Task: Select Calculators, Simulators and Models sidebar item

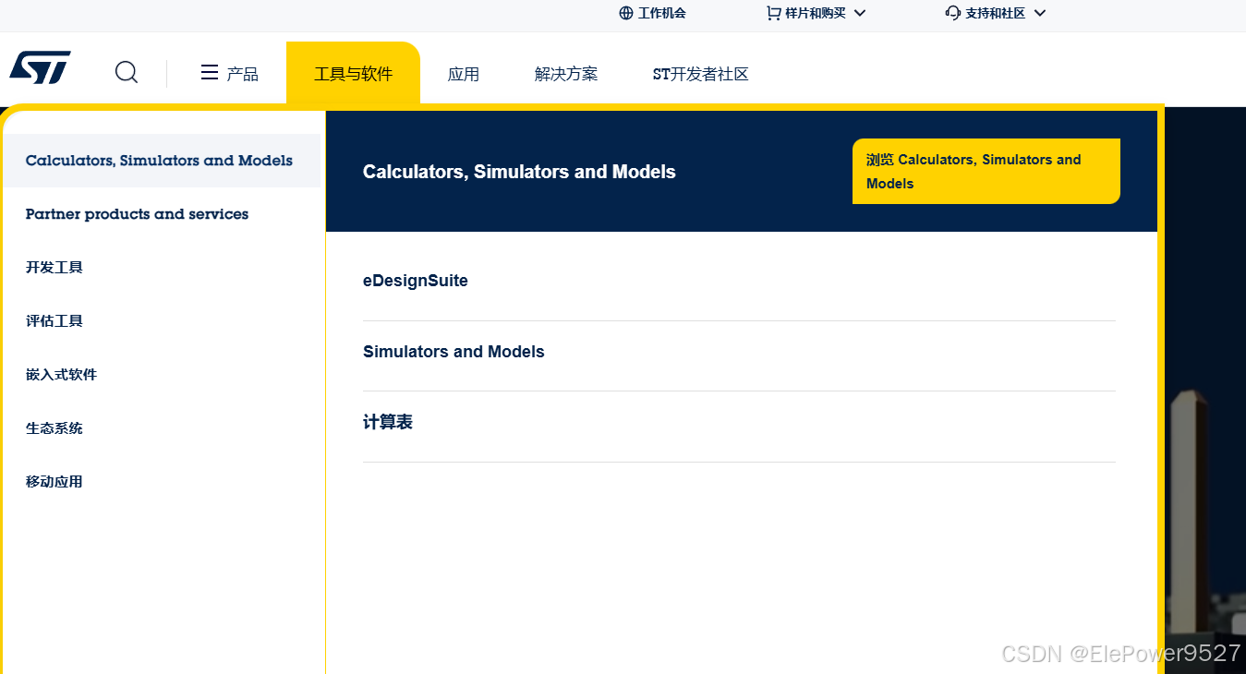Action: point(162,161)
